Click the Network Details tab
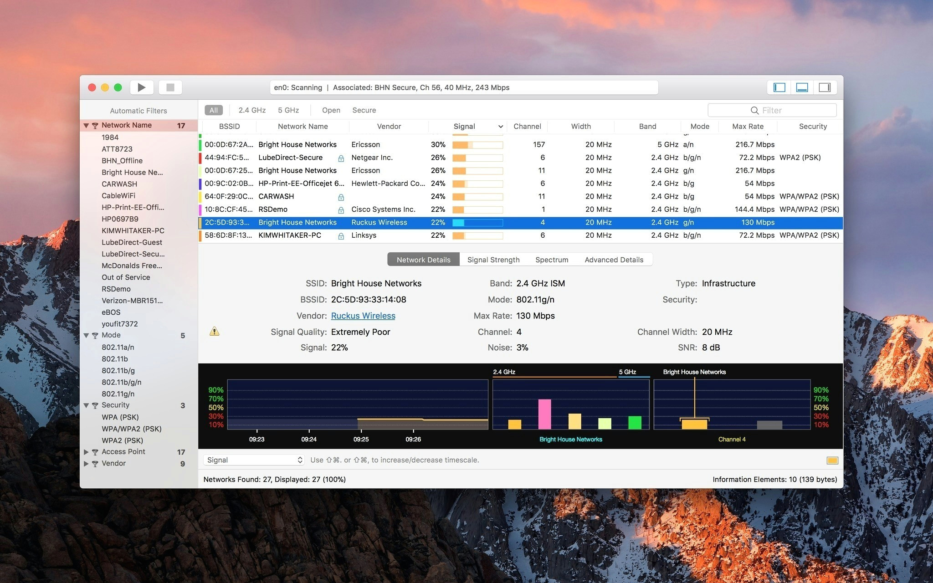The image size is (933, 583). [x=423, y=259]
